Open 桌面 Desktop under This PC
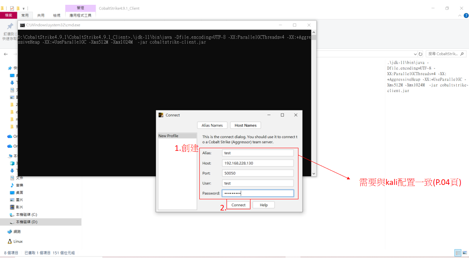This screenshot has width=469, height=260. coord(20,193)
